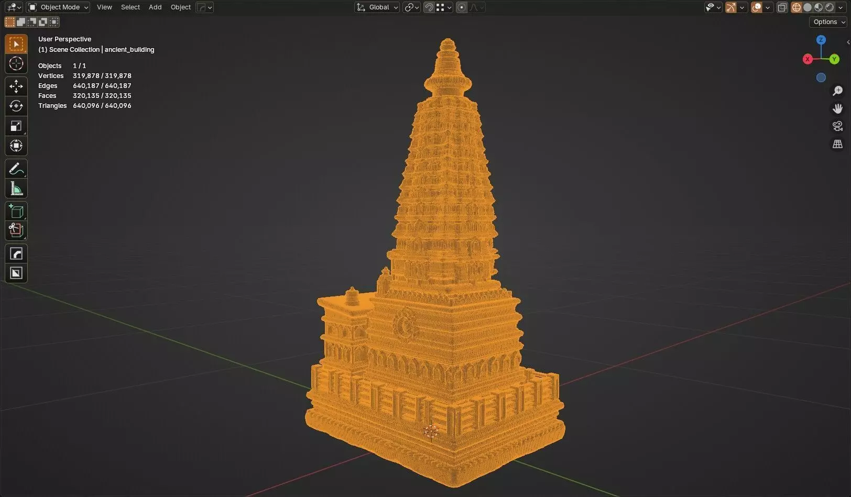Choose the Rotate tool
Viewport: 851px width, 497px height.
click(x=16, y=106)
